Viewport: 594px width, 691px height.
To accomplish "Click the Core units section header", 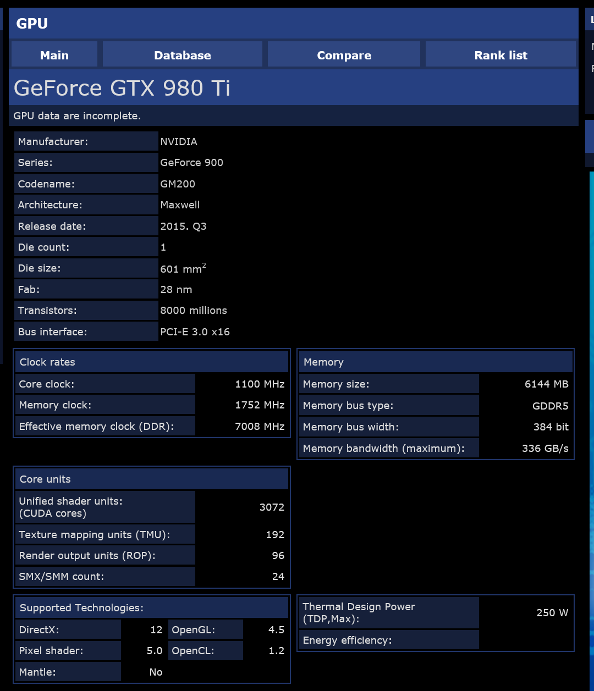I will (x=152, y=479).
